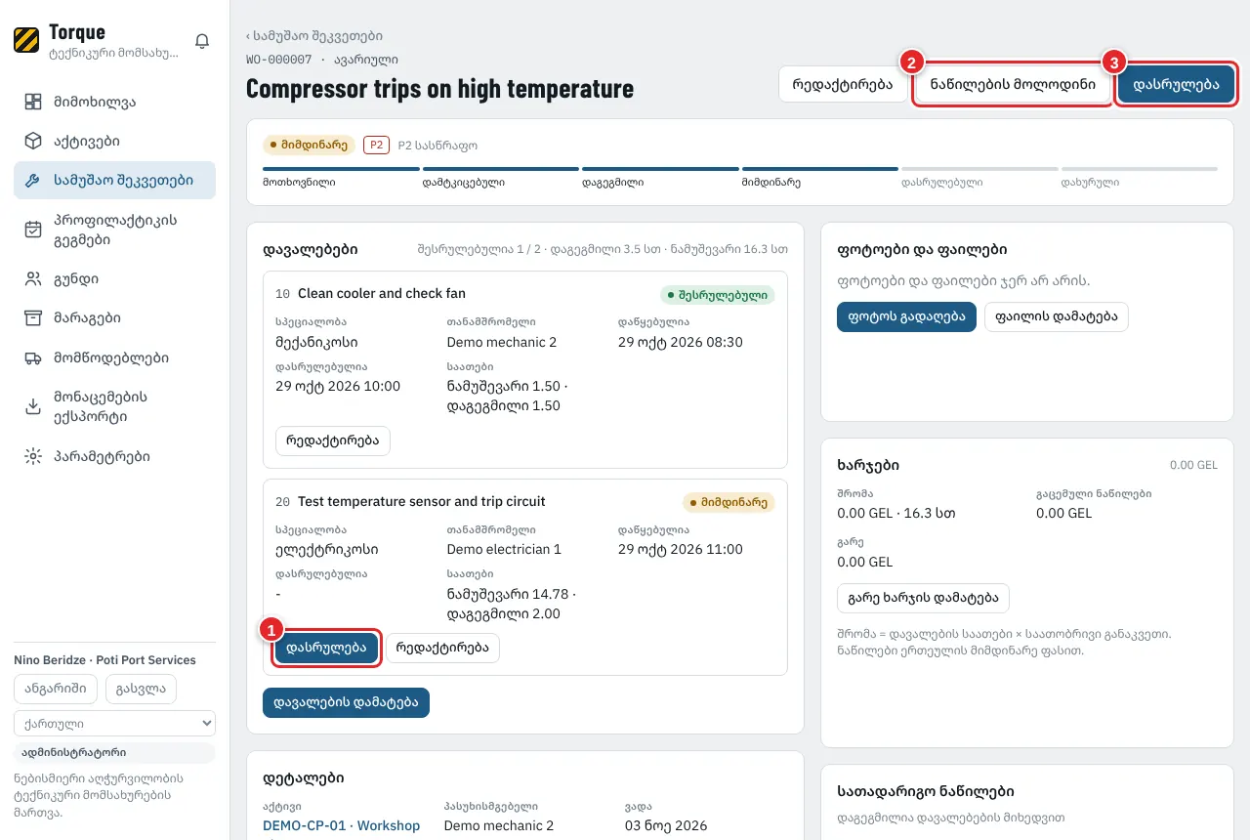Edit the Clean cooler and check fan task
Viewport: 1250px width, 840px height.
click(x=333, y=441)
